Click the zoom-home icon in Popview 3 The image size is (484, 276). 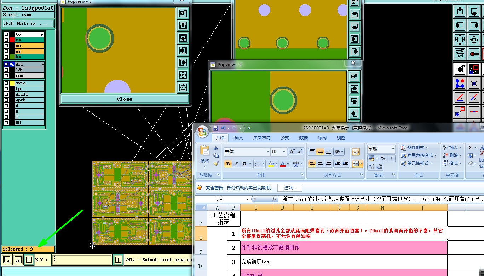(183, 13)
